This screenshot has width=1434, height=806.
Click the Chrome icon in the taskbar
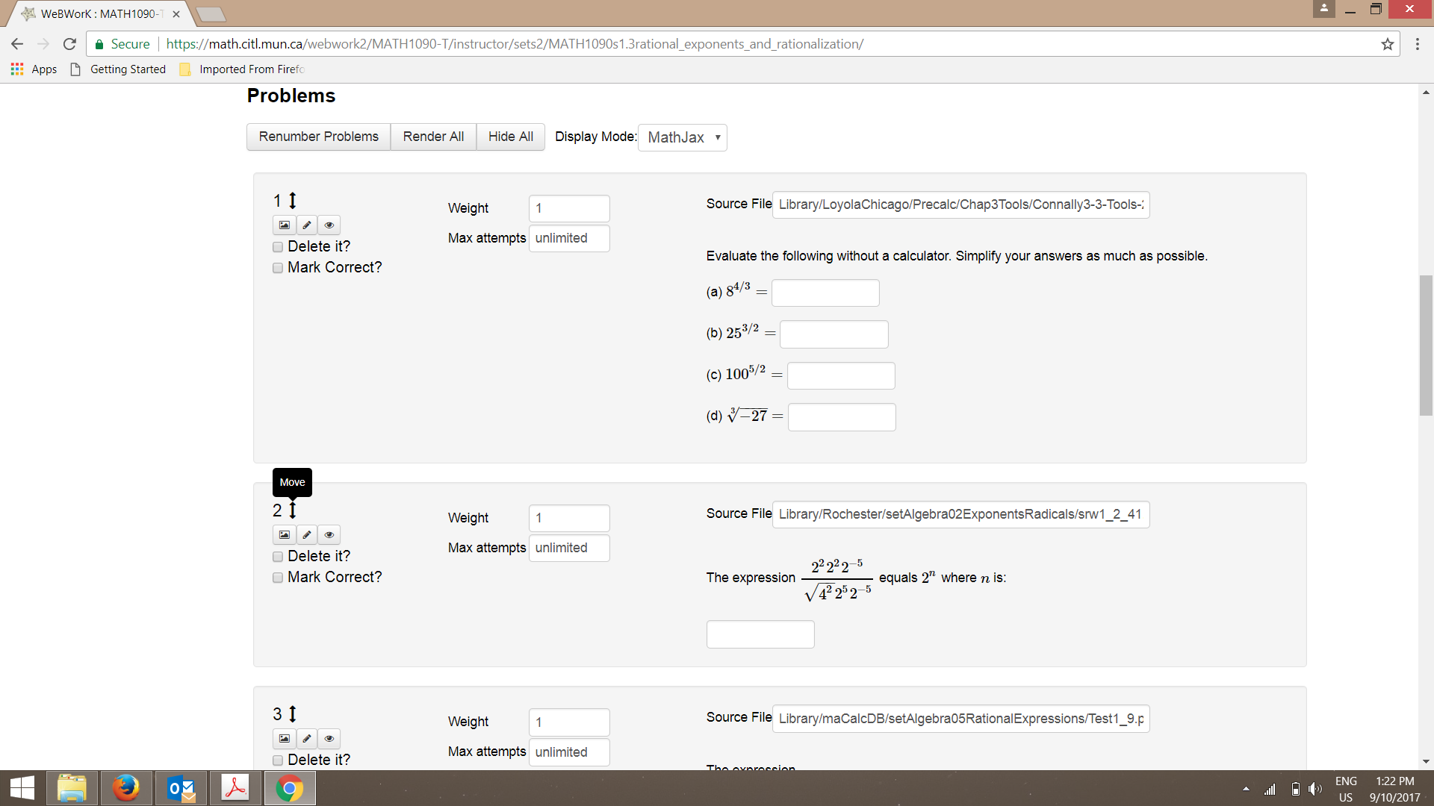pos(290,788)
